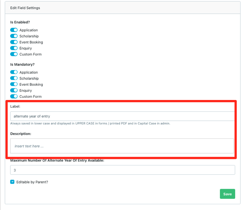The image size is (243, 210).
Task: Toggle Enquiry switch under Is Mandatory
Action: click(14, 90)
